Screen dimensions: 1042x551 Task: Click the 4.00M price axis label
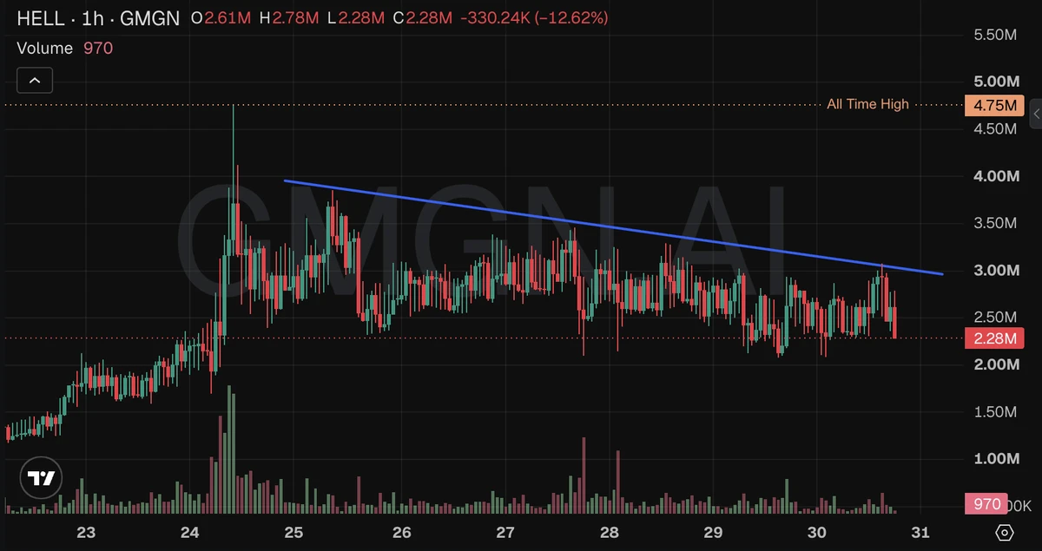click(995, 176)
